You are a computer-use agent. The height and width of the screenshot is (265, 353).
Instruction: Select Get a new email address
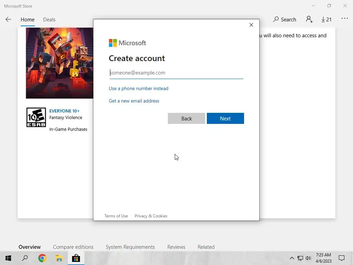(x=134, y=101)
